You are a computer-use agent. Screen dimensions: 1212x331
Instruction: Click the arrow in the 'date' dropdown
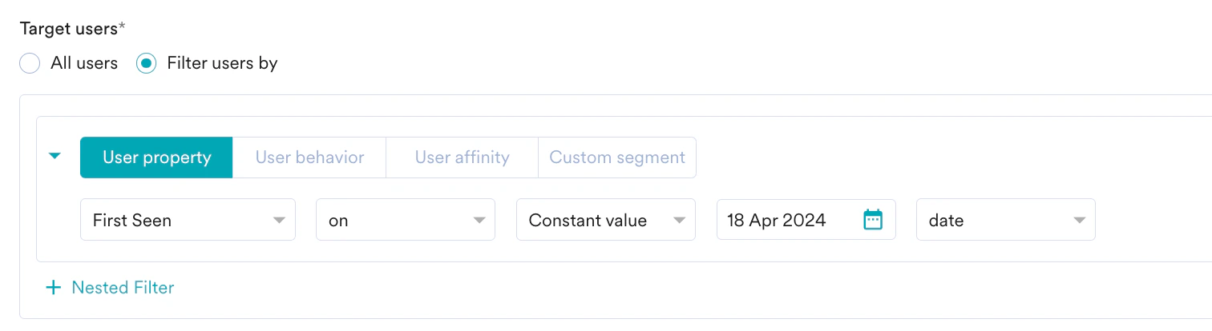coord(1079,220)
